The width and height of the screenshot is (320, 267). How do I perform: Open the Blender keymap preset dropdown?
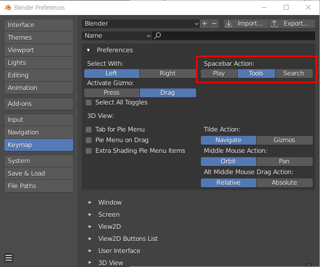coord(141,24)
